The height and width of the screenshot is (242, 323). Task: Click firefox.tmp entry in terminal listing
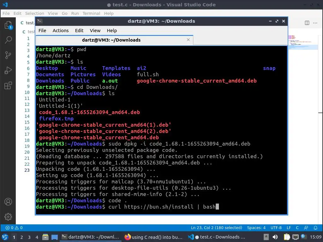[x=56, y=118]
